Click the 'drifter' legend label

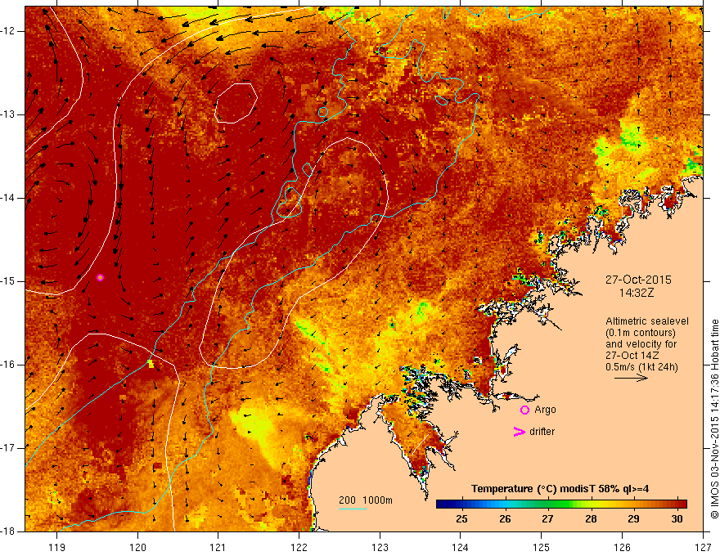542,432
